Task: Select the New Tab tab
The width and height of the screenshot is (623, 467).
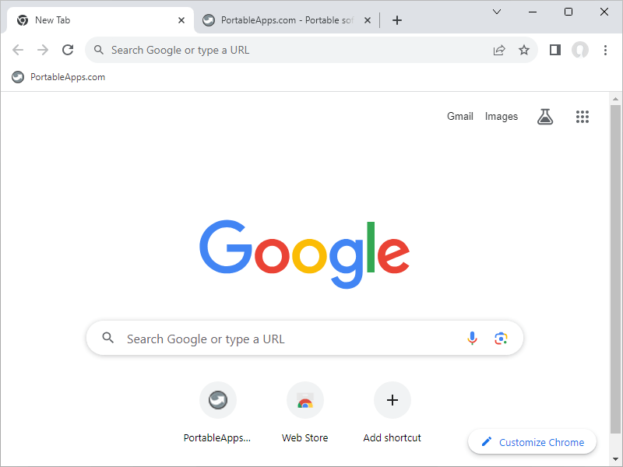Action: pos(97,20)
